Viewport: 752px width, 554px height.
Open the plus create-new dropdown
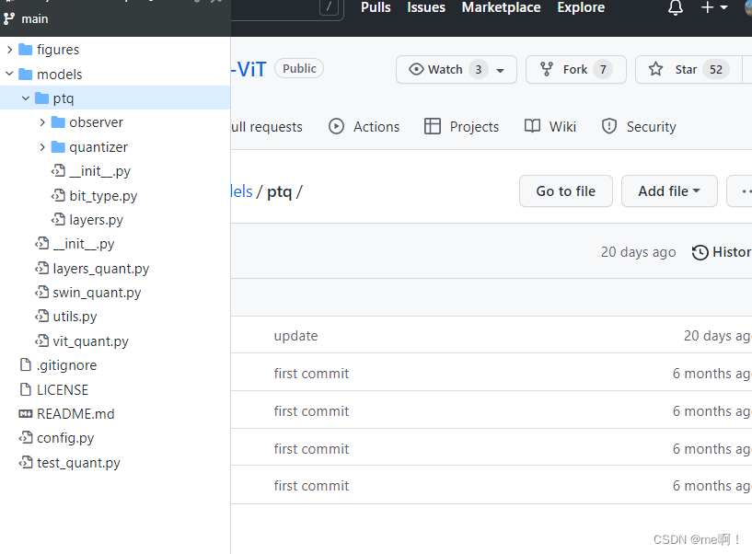click(x=714, y=7)
